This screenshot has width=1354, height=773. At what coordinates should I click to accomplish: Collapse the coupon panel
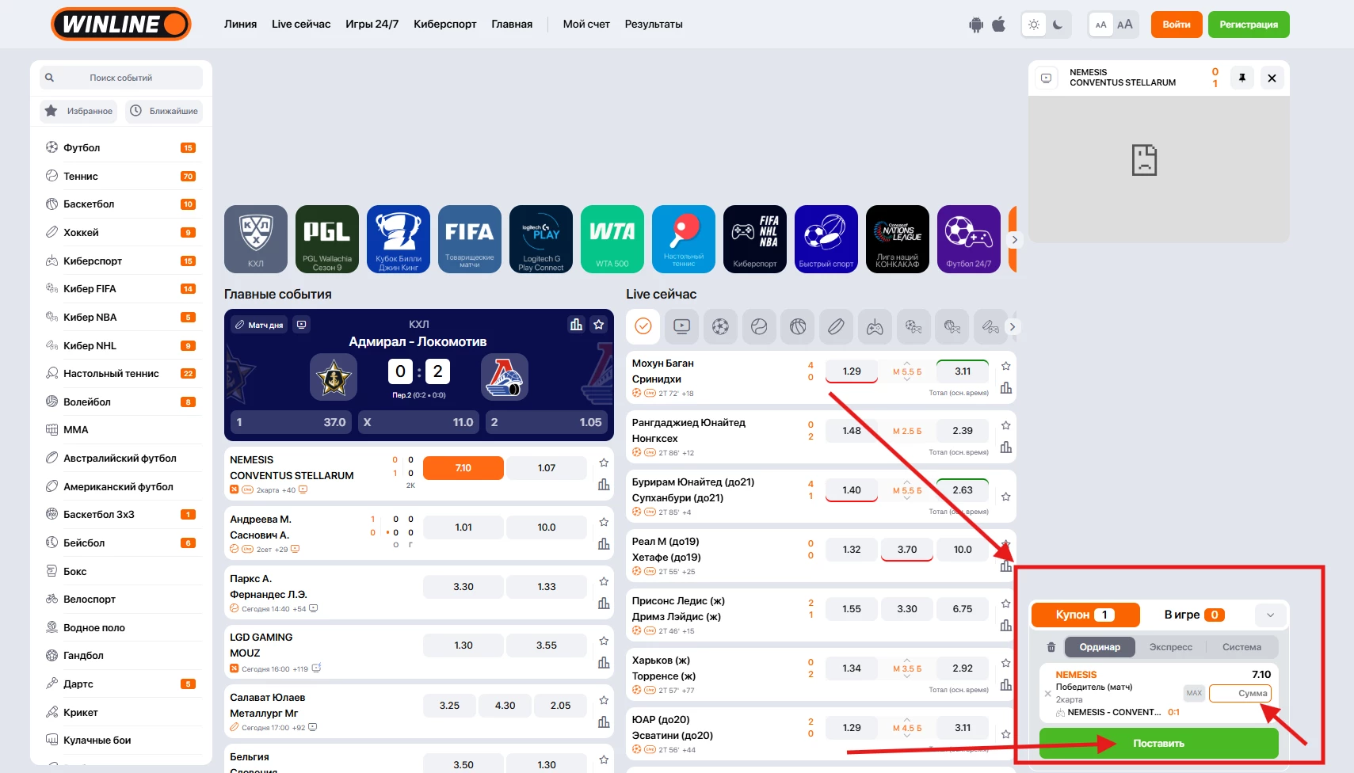1271,615
